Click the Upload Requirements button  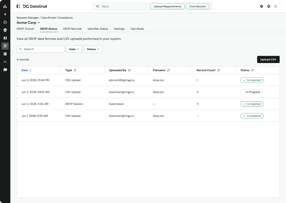coord(168,6)
